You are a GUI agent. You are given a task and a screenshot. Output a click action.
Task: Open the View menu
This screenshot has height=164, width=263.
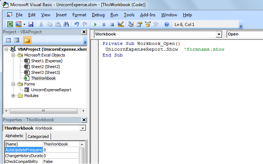coord(46,15)
